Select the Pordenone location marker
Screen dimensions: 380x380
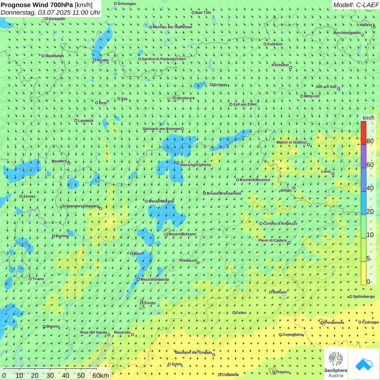(x=322, y=322)
